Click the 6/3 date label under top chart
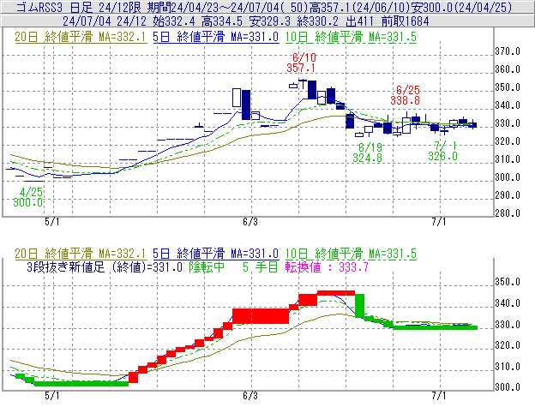 [x=250, y=222]
